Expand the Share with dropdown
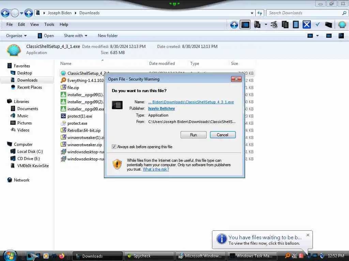This screenshot has width=349, height=261. point(75,36)
